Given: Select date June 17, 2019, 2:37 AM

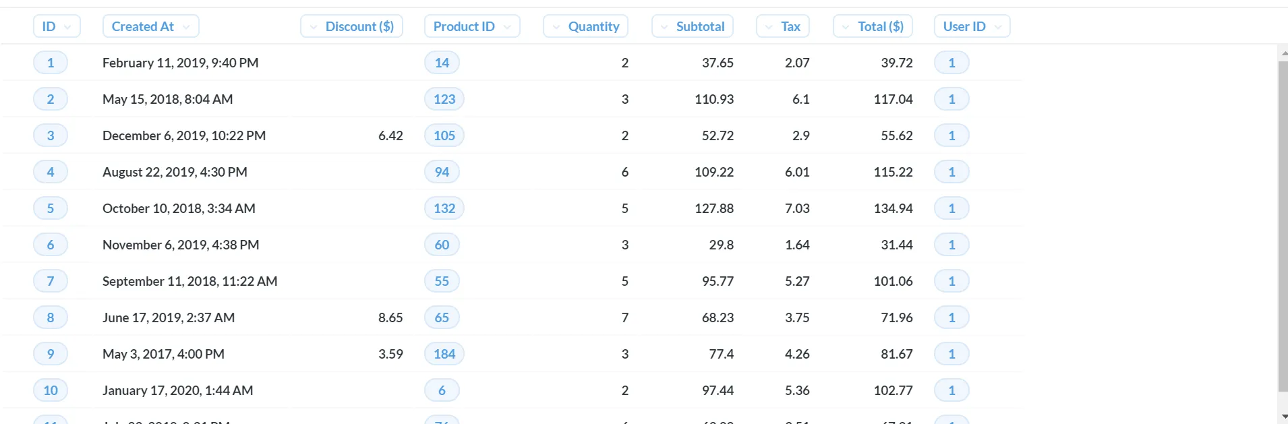Looking at the screenshot, I should 169,317.
